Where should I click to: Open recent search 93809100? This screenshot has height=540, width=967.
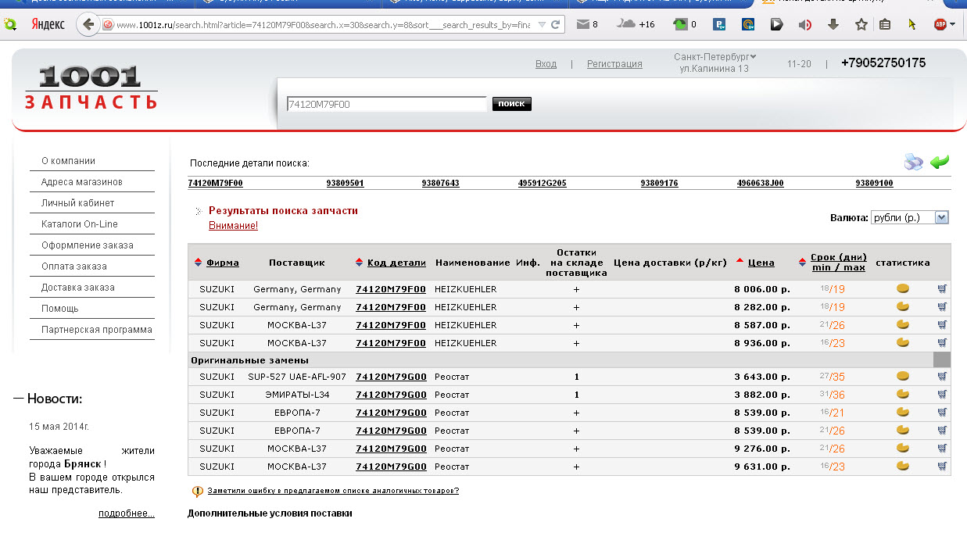pos(874,184)
